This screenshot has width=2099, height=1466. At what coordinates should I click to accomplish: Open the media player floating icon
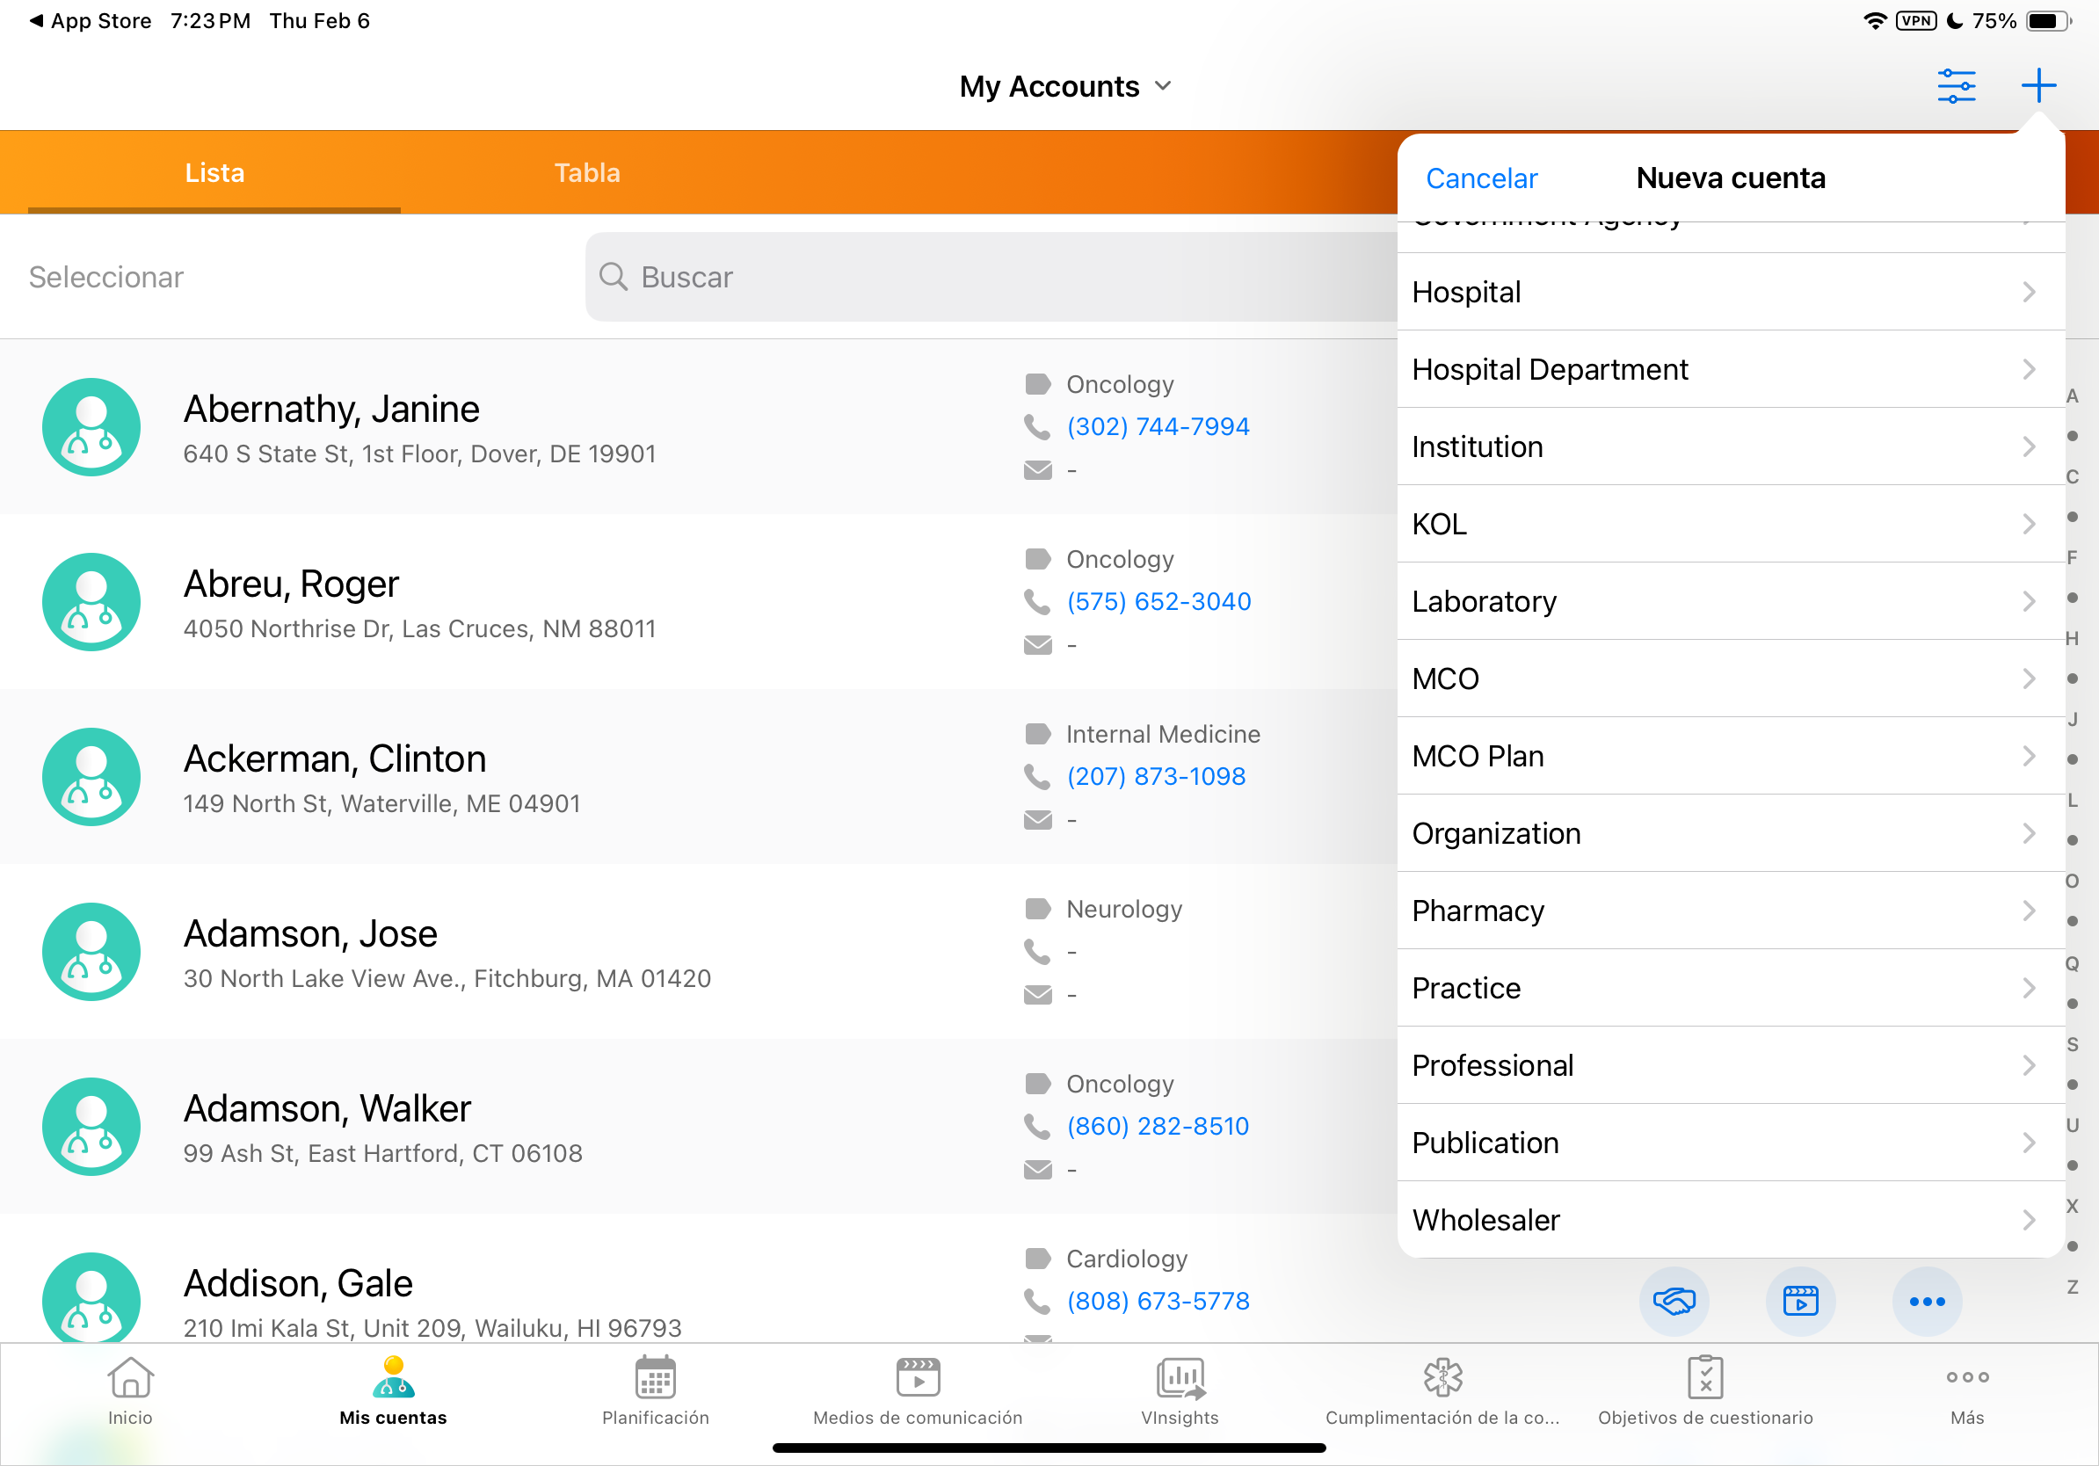point(1799,1301)
